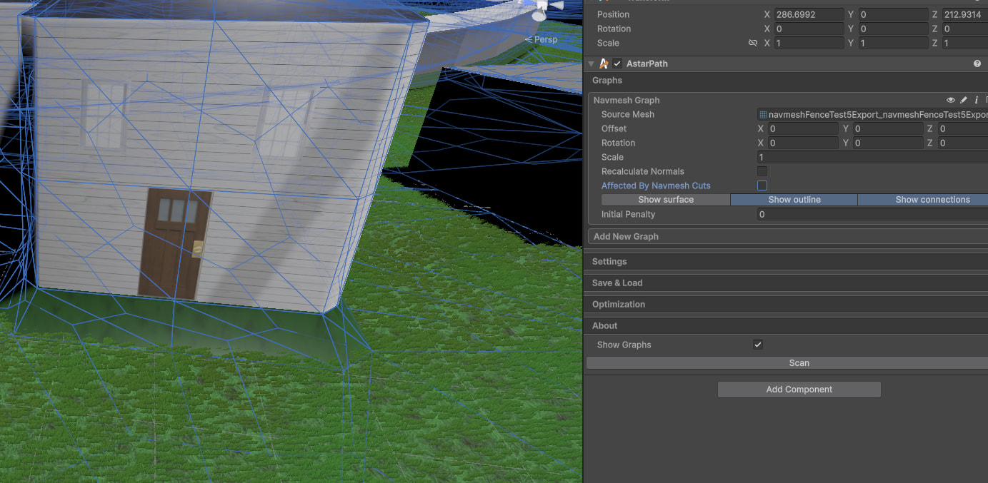Image resolution: width=988 pixels, height=483 pixels.
Task: Toggle the Show surface button
Action: point(665,200)
